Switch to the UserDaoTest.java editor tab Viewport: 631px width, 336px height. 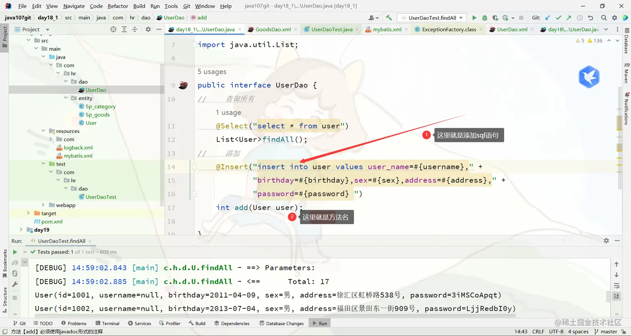(331, 30)
